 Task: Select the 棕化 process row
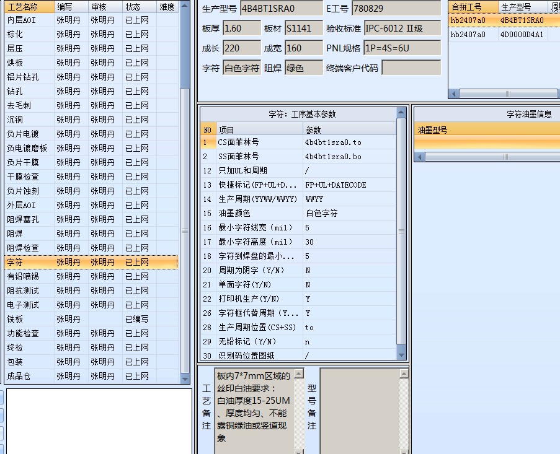pos(91,34)
